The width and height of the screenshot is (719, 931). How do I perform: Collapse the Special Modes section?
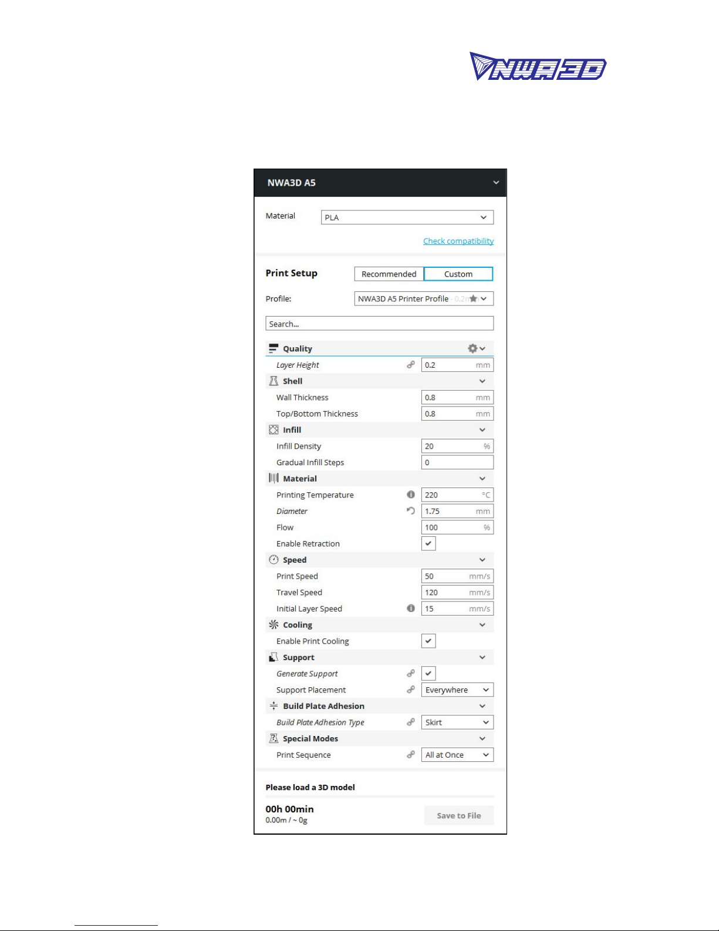click(x=482, y=738)
